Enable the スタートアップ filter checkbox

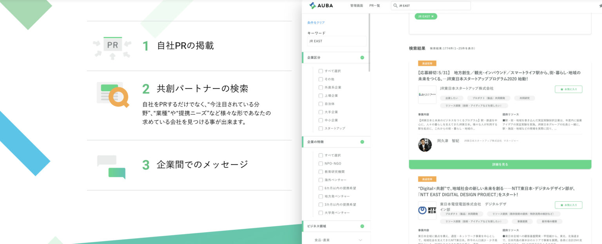pos(321,128)
